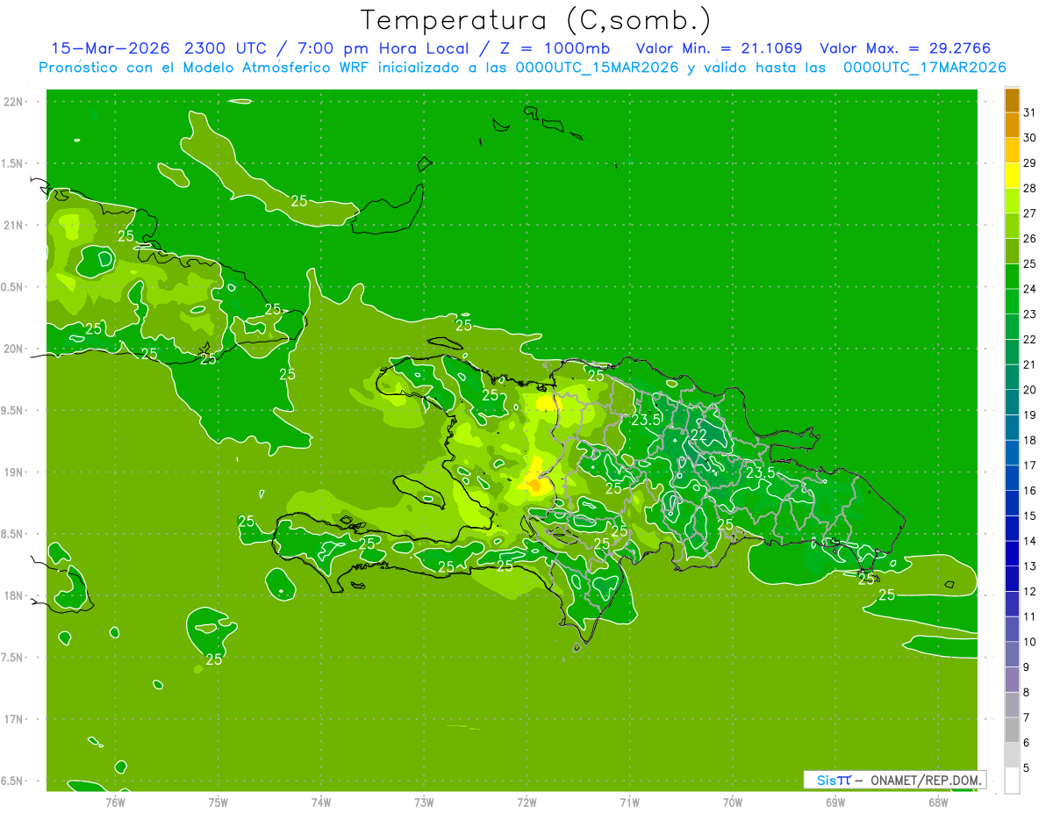This screenshot has height=814, width=1053.
Task: Click the "19N" latitude axis label
Action: (x=14, y=472)
